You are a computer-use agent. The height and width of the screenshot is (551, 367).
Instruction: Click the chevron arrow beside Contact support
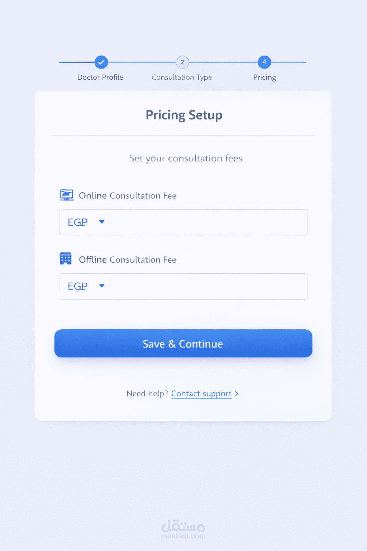(x=237, y=394)
